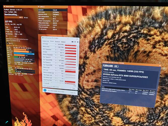Click the Close button in GPU-Z
This screenshot has width=168, height=126.
click(x=74, y=88)
